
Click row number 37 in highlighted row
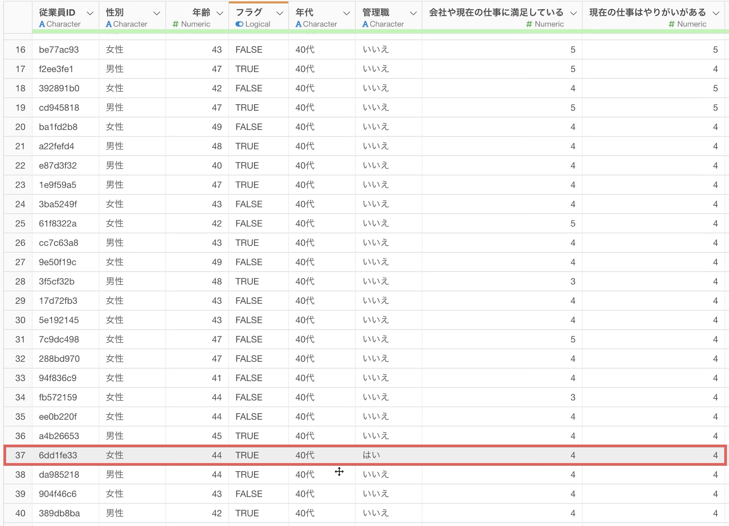click(x=20, y=455)
